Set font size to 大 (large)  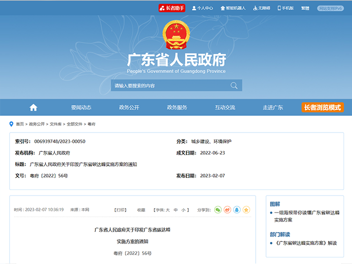pyautogui.click(x=168, y=210)
